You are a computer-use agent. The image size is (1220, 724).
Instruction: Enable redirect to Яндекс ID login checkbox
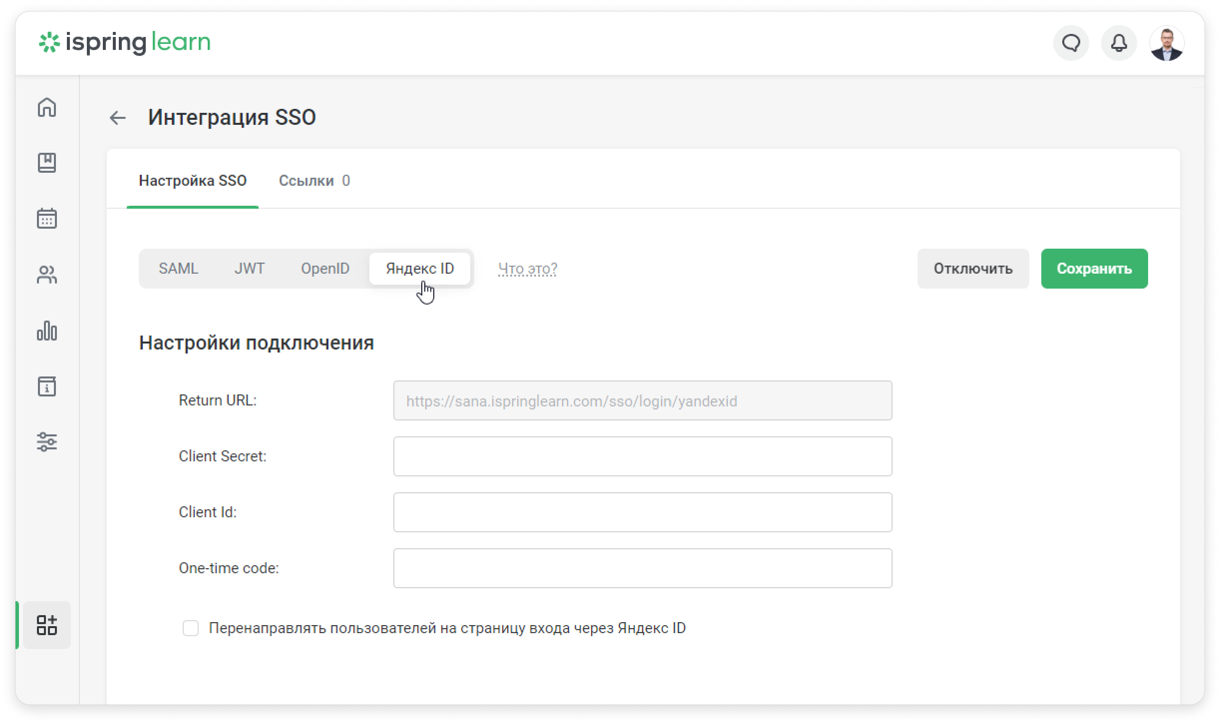click(x=191, y=628)
